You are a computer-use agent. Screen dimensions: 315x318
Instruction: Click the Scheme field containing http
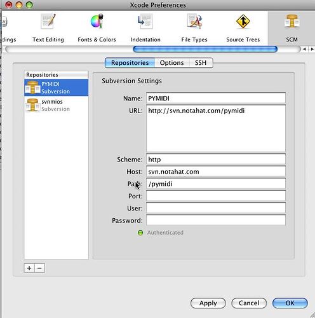216,159
